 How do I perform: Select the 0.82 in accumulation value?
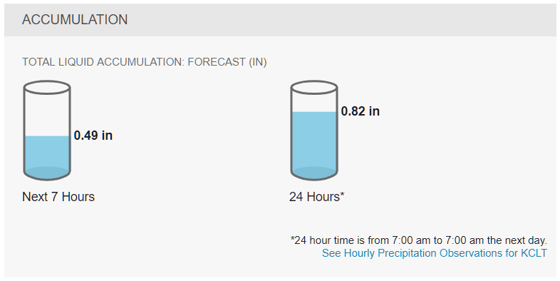(361, 111)
